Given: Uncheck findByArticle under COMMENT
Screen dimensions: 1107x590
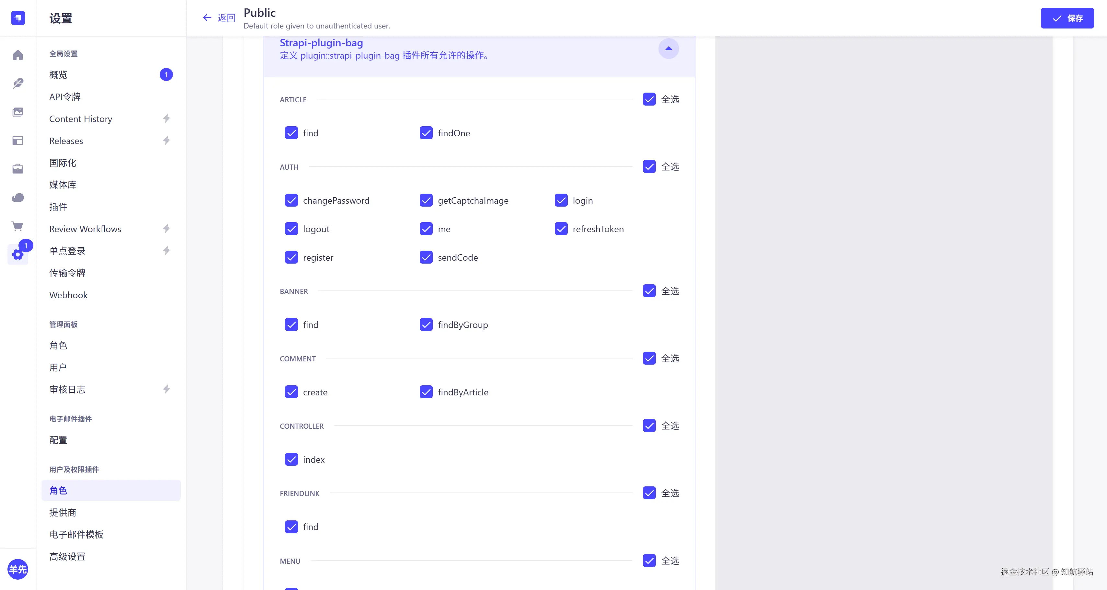Looking at the screenshot, I should click(426, 392).
